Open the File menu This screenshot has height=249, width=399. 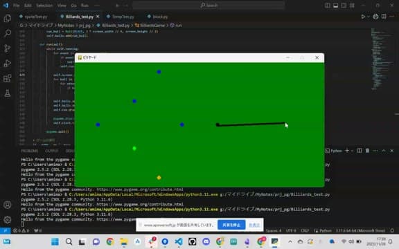(17, 6)
